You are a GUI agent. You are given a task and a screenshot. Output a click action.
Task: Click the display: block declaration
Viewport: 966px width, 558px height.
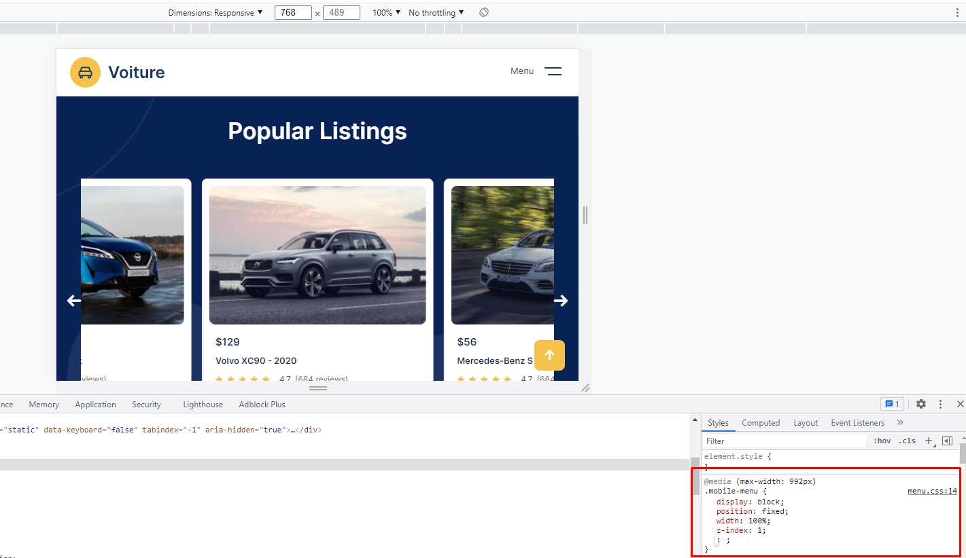pos(751,502)
